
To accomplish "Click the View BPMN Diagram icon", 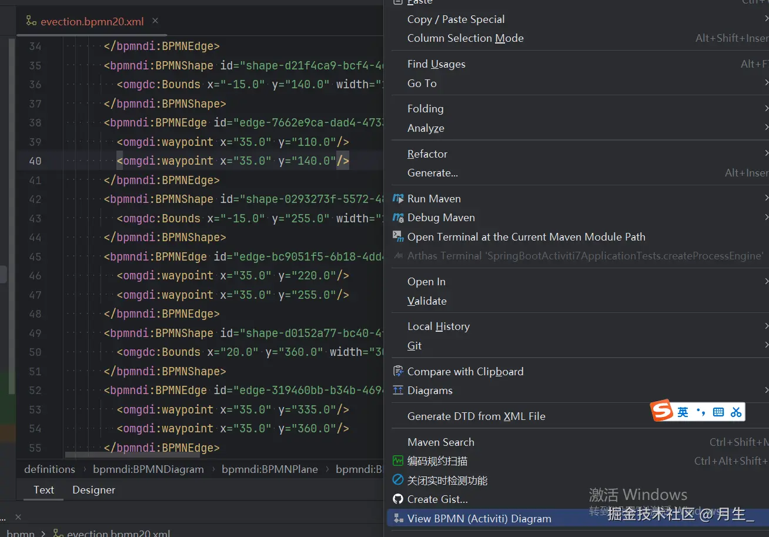I will tap(398, 518).
